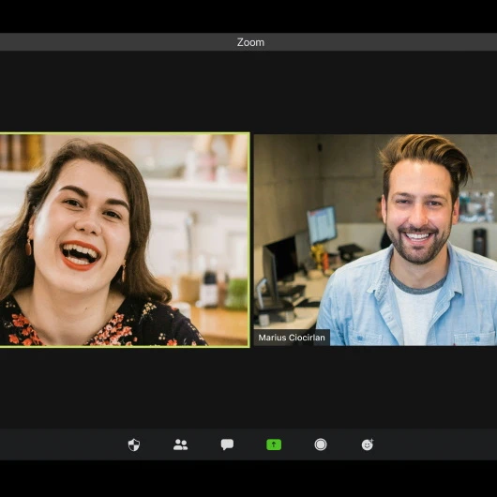The height and width of the screenshot is (497, 497).
Task: Open the Security shield icon
Action: tap(134, 444)
